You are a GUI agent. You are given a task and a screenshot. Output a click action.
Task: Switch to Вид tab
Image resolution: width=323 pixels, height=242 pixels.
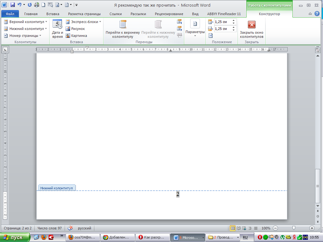[x=195, y=14]
